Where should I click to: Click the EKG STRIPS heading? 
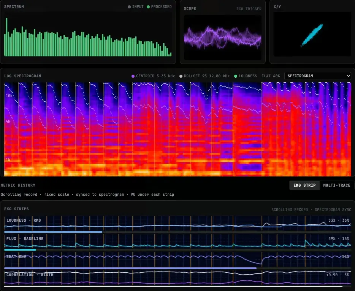[16, 209]
